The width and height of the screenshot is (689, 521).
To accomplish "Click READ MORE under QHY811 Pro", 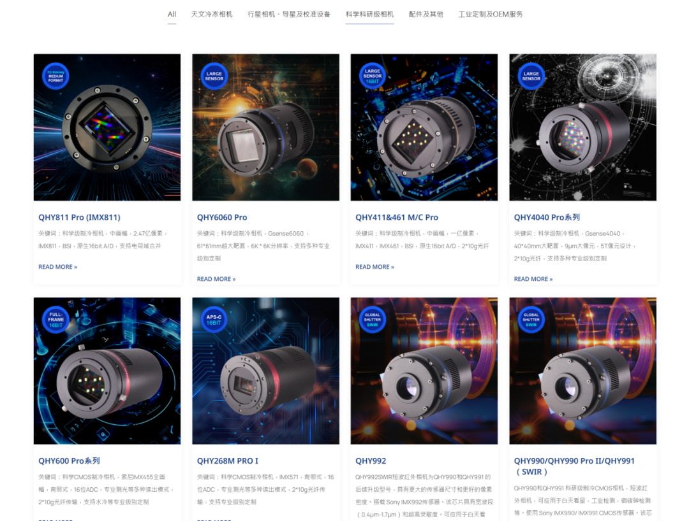I will coord(57,267).
